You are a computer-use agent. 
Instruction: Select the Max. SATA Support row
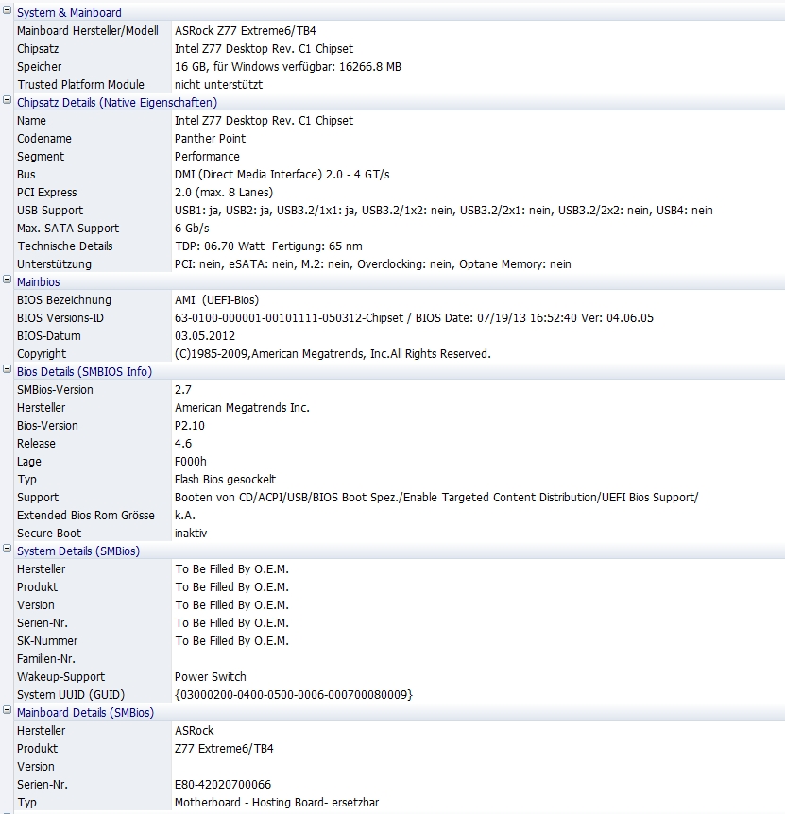400,229
